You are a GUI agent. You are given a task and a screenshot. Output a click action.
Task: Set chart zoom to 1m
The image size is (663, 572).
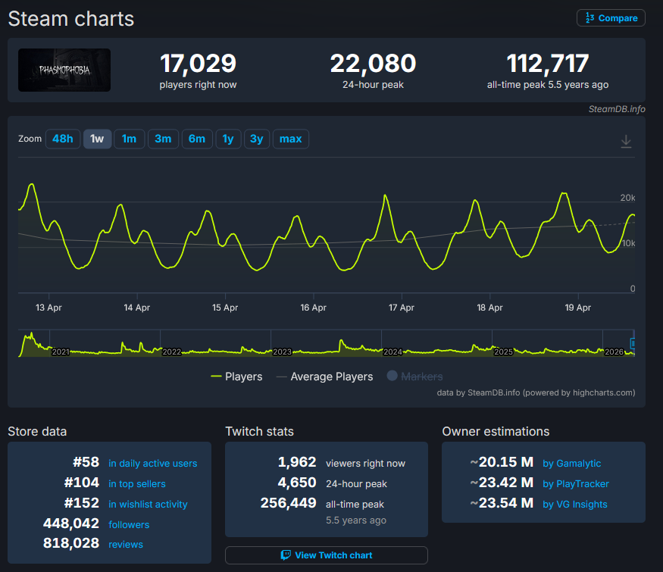[x=129, y=139]
